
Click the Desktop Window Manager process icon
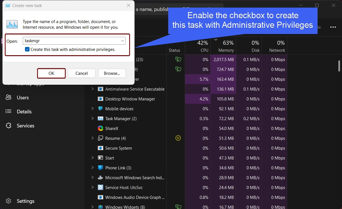click(x=101, y=99)
